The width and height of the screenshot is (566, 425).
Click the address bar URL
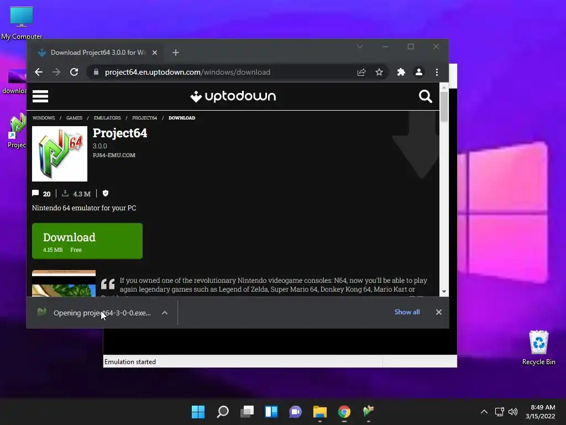click(187, 72)
